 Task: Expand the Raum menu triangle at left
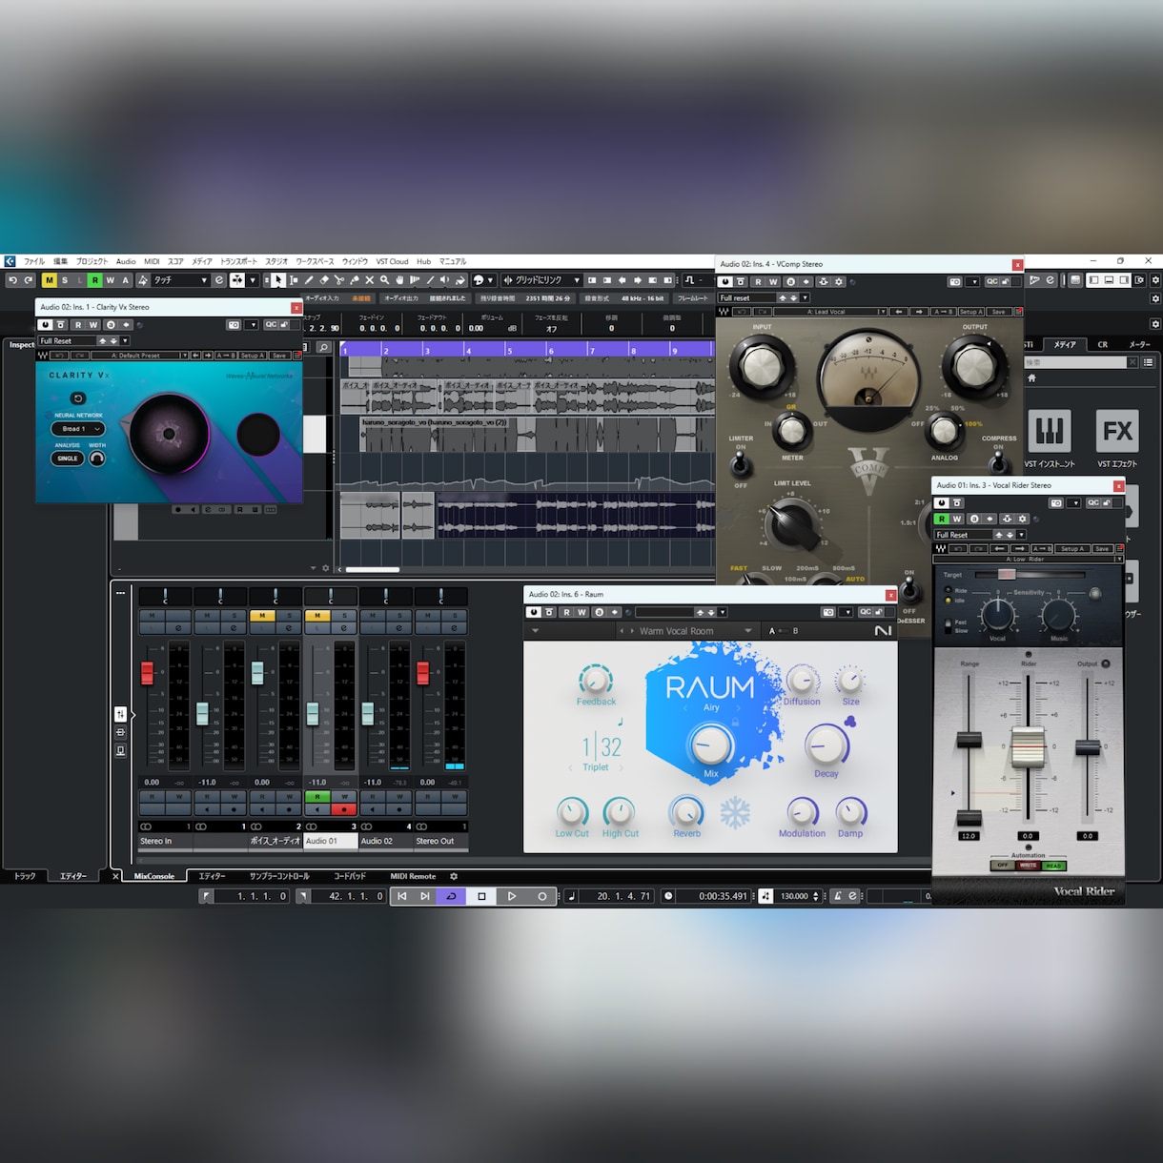coord(535,631)
